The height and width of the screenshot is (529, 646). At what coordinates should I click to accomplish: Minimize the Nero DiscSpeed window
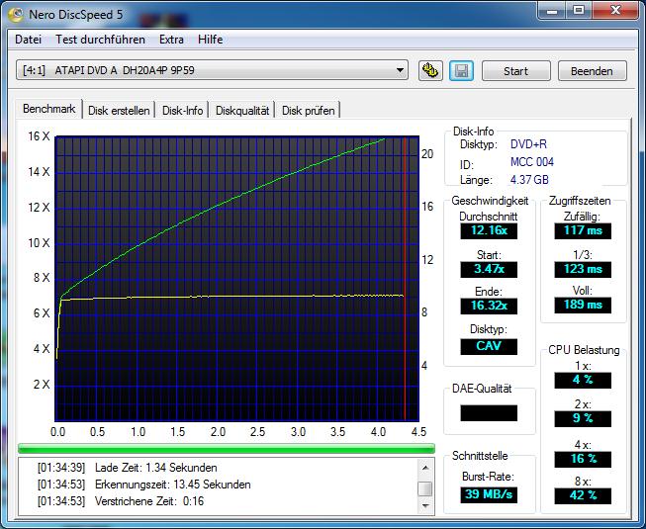(552, 11)
